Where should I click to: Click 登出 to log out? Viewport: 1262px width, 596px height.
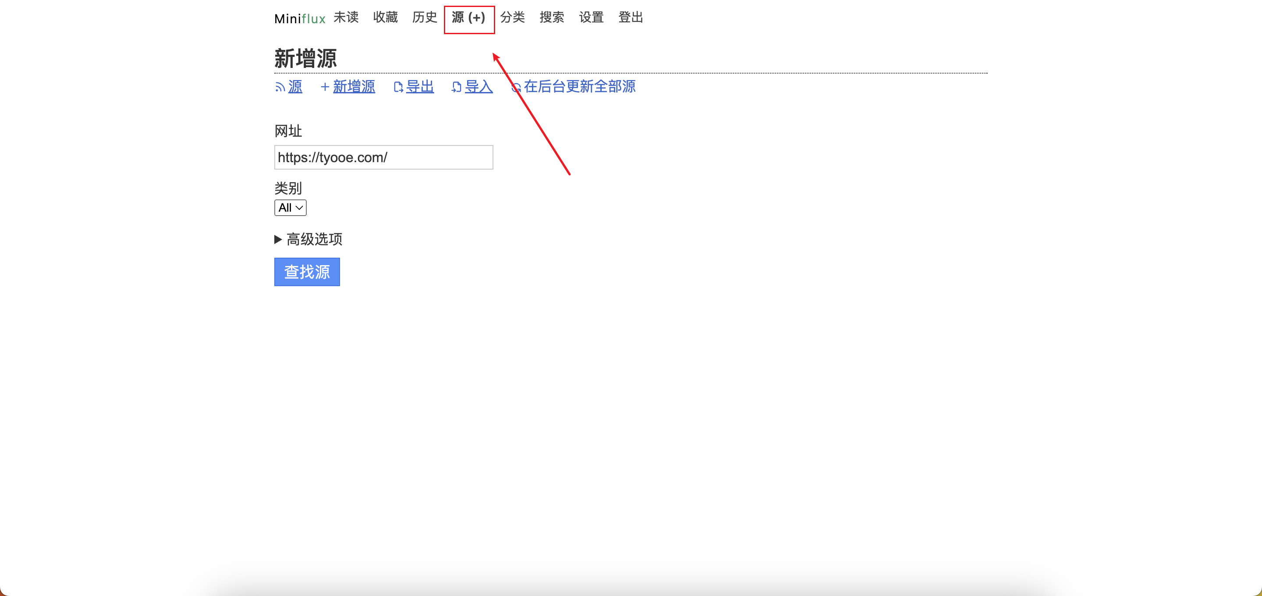tap(631, 18)
